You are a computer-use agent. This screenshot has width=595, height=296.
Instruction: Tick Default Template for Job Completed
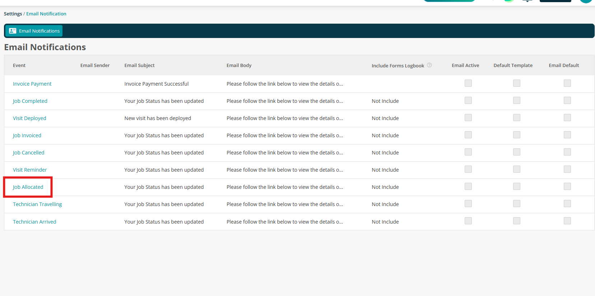(517, 100)
